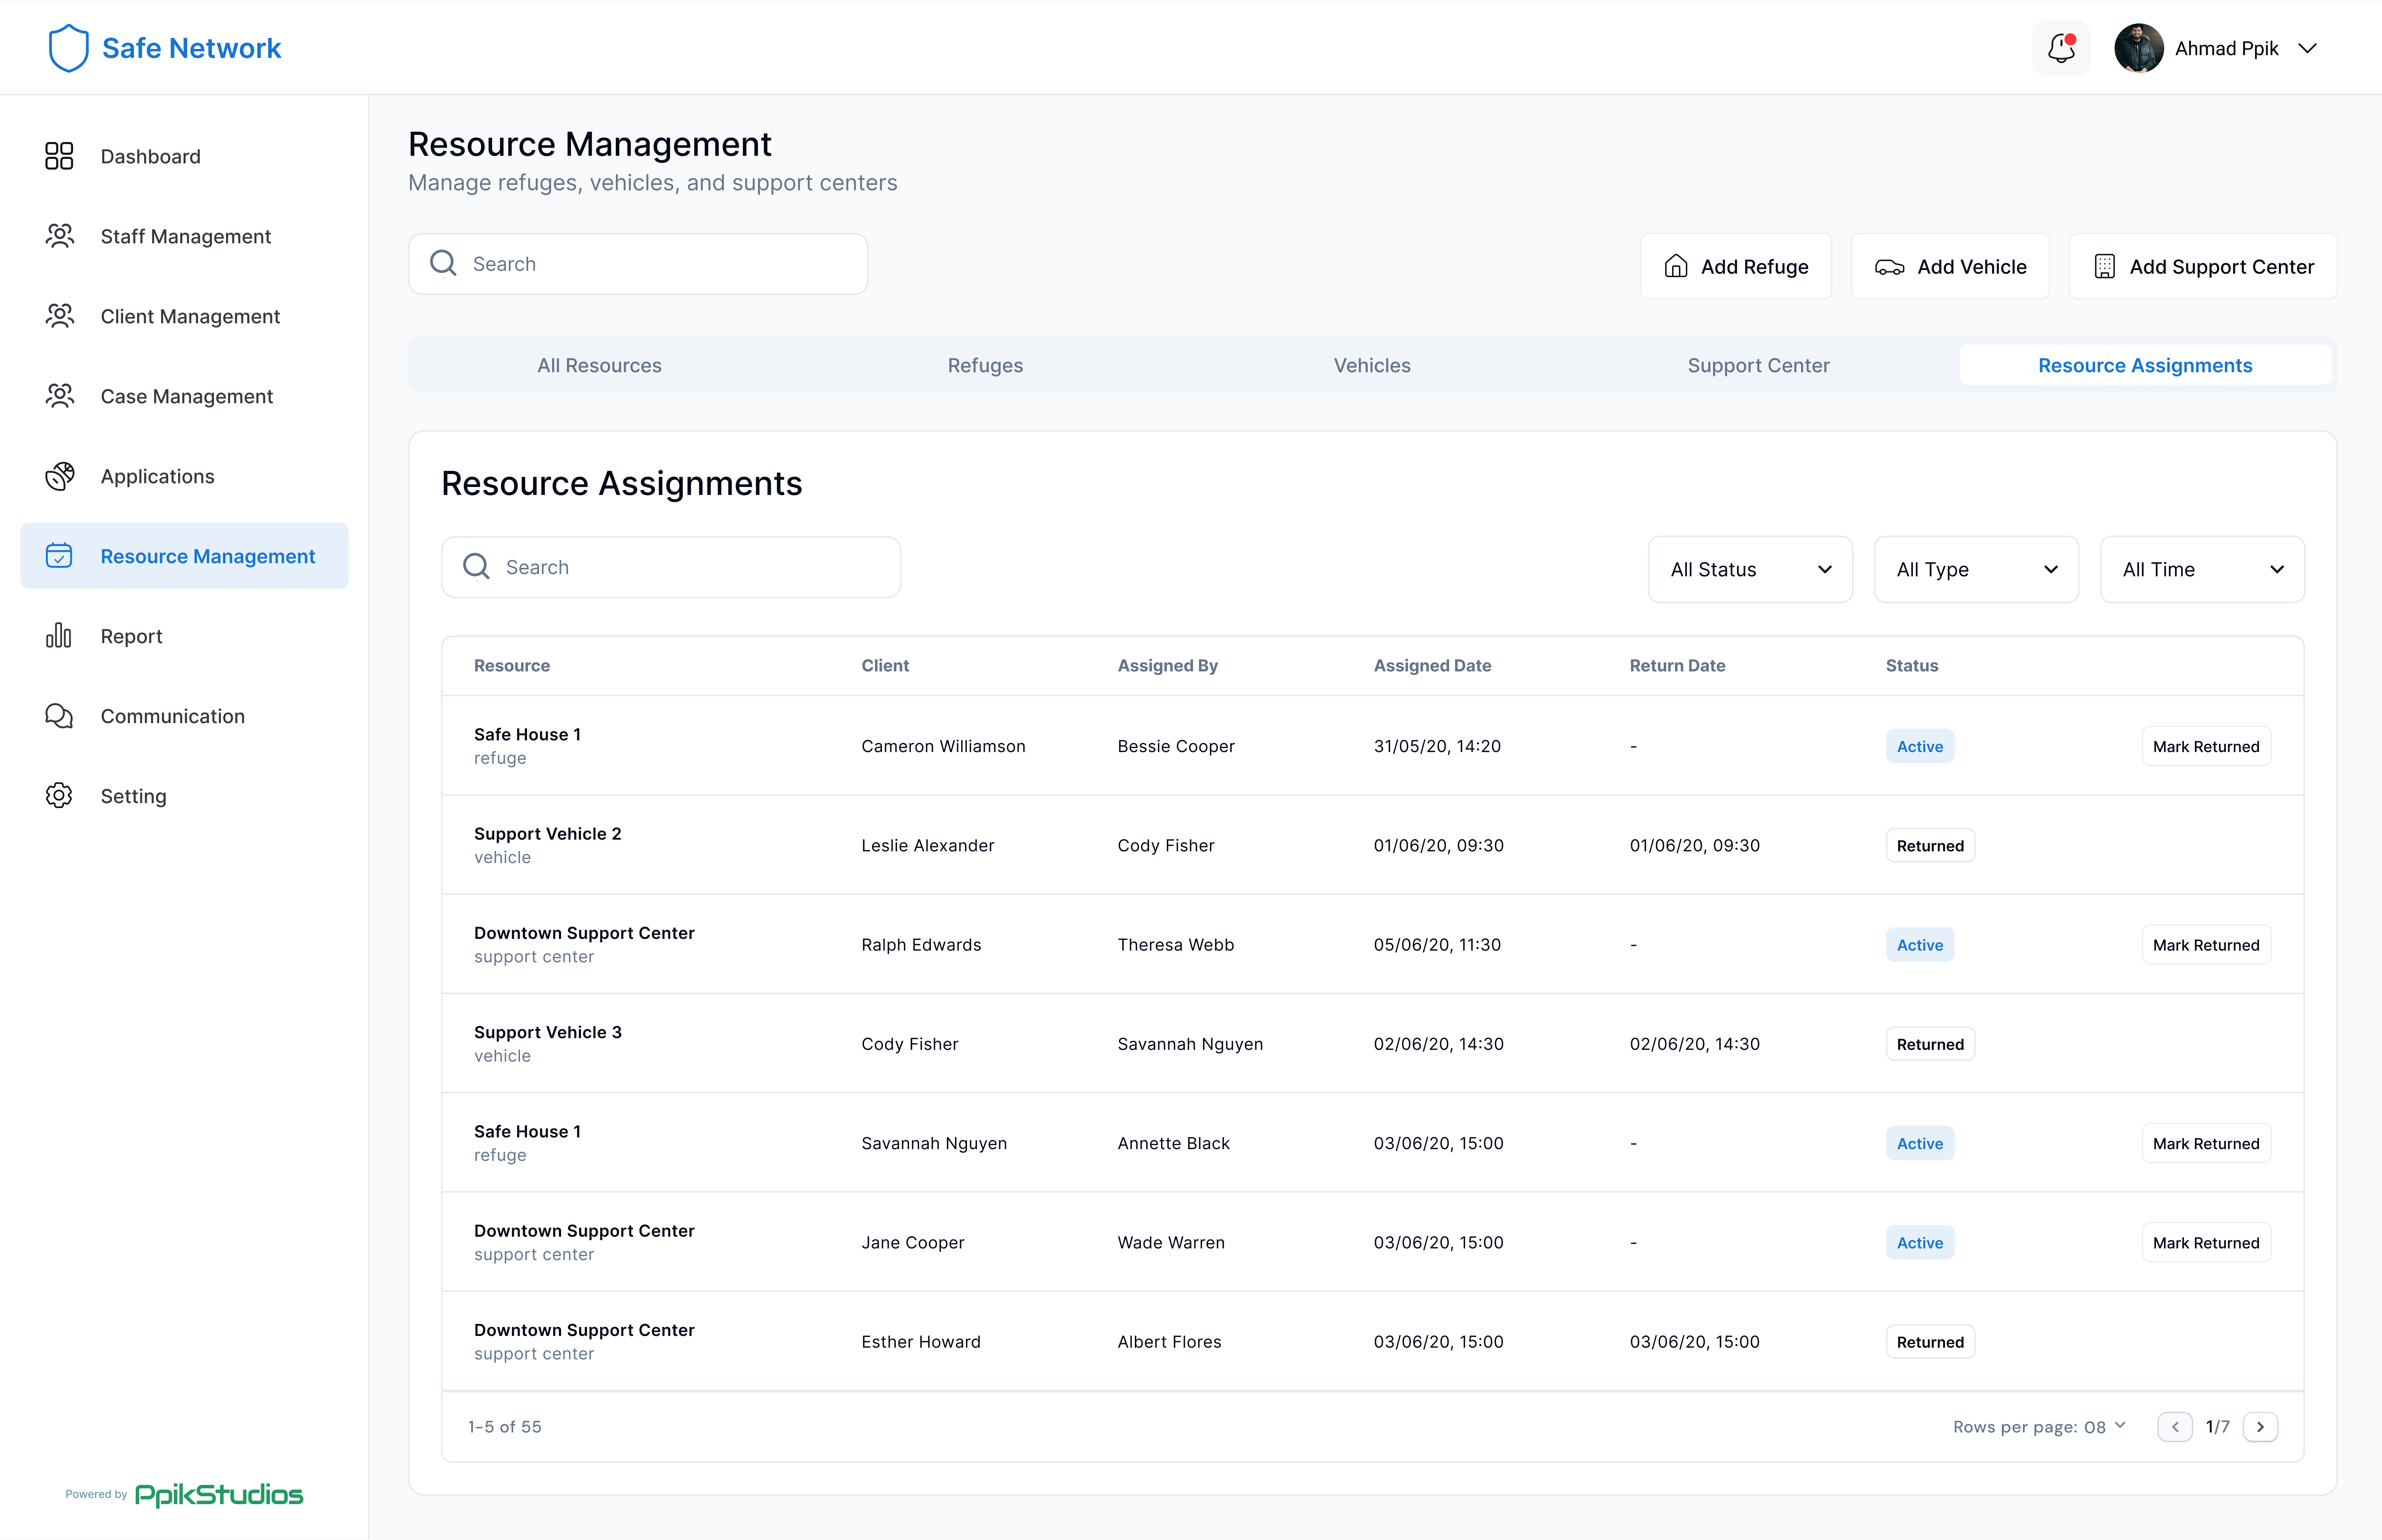Viewport: 2382px width, 1540px height.
Task: Mark Returned for Savannah Nguyen client row
Action: click(x=2206, y=1143)
